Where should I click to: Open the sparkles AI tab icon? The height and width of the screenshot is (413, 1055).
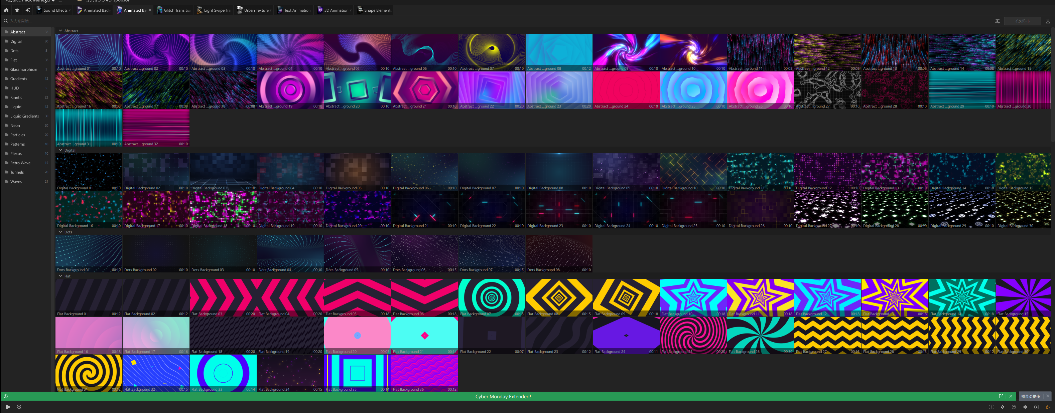[x=27, y=10]
